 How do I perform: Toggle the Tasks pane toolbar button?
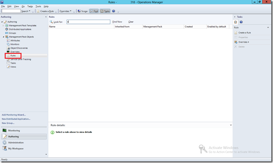[x=105, y=11]
